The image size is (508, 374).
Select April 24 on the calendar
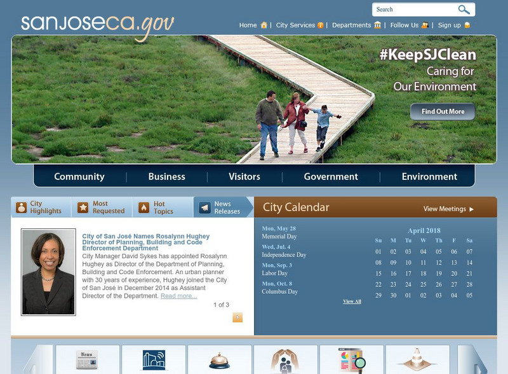pos(408,284)
